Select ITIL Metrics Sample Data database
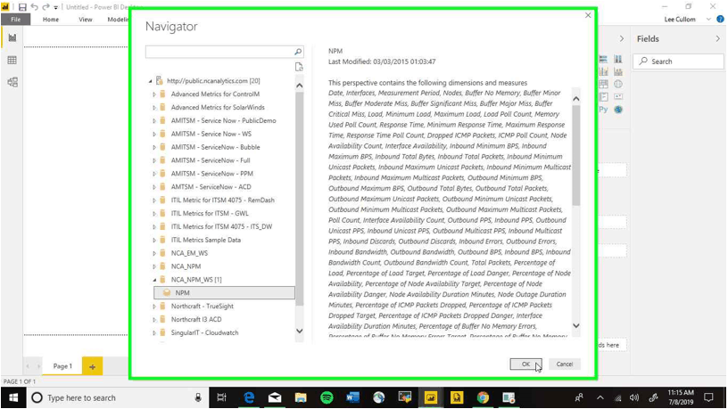 click(206, 241)
